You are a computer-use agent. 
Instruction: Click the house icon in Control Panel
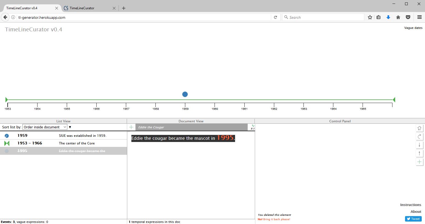point(419,128)
